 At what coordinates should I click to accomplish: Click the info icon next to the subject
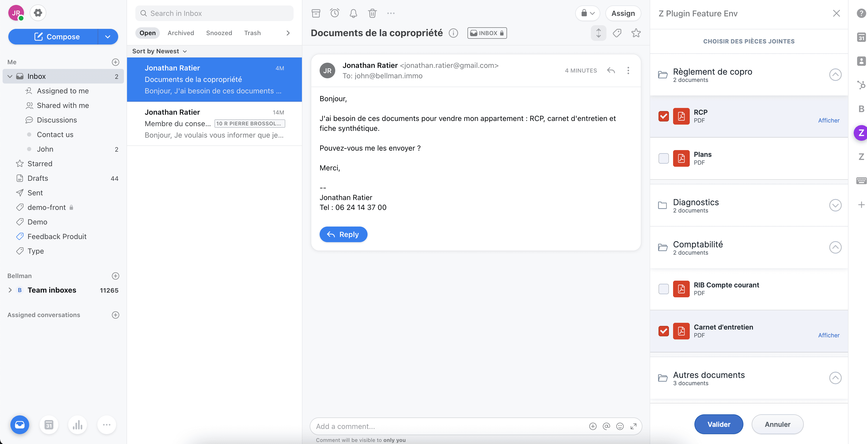[x=453, y=33]
